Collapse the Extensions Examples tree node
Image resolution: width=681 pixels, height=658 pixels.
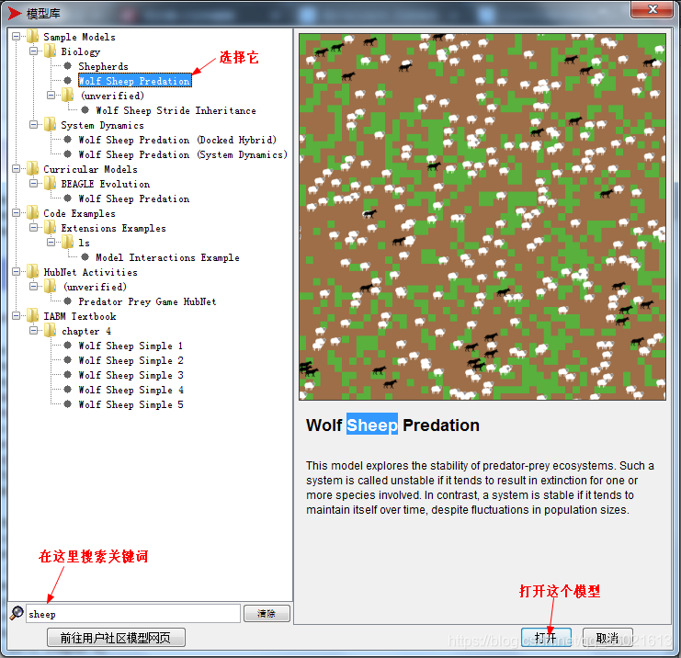pos(33,228)
